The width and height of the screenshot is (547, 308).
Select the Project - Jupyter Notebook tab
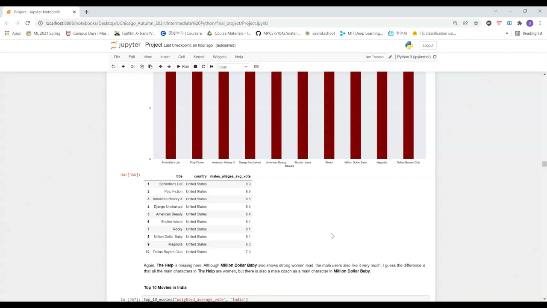pos(41,12)
